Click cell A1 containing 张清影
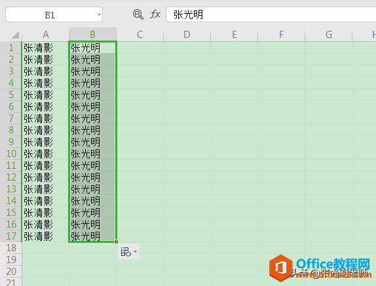376x286 pixels. (x=46, y=47)
